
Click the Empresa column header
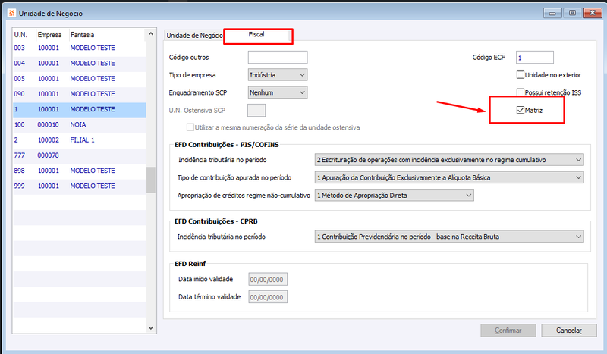(52, 35)
